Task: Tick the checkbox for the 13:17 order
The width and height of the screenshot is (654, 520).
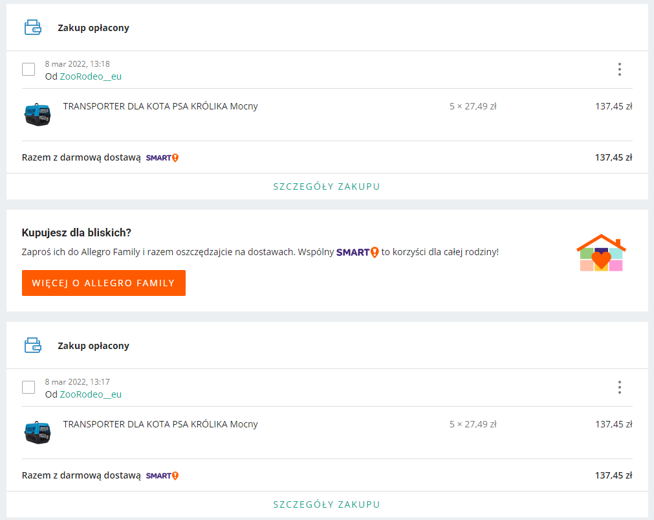Action: (x=28, y=387)
